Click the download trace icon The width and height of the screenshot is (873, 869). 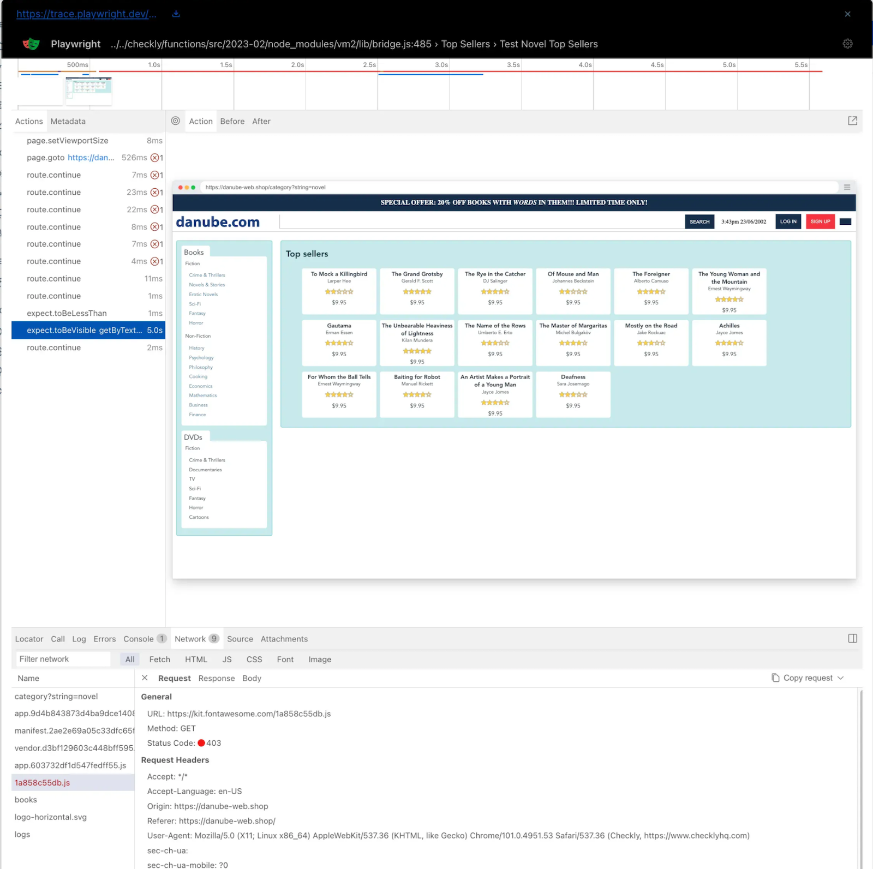[x=176, y=14]
